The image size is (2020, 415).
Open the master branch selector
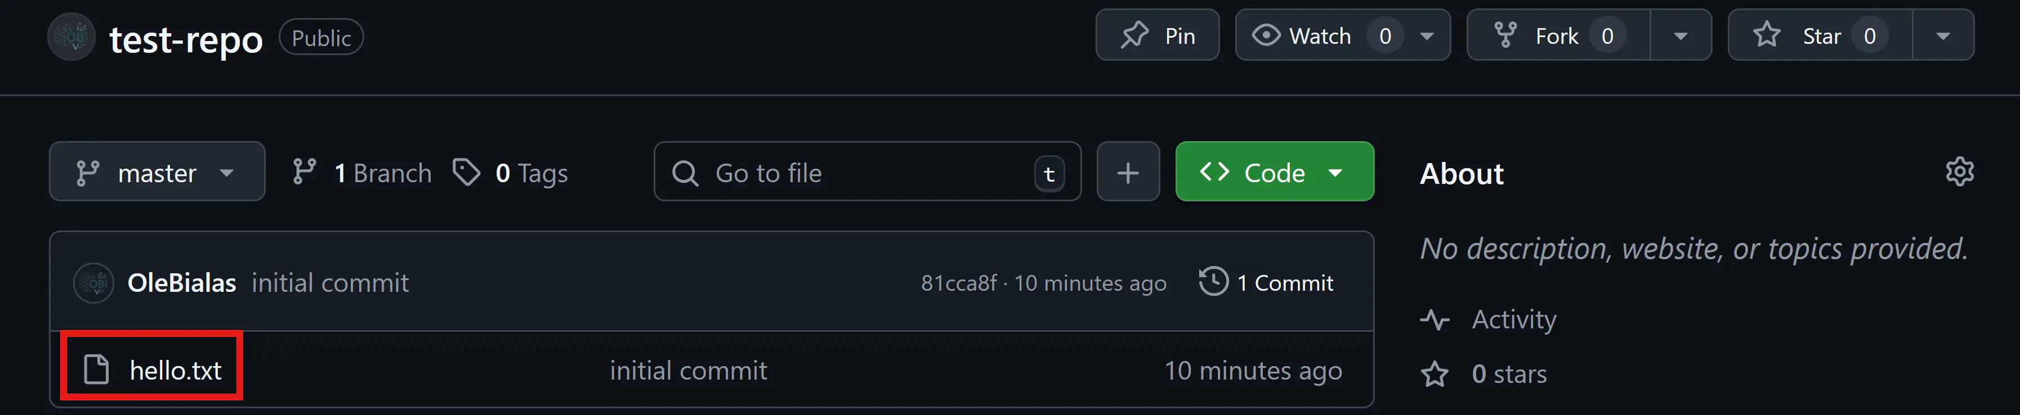(x=157, y=172)
